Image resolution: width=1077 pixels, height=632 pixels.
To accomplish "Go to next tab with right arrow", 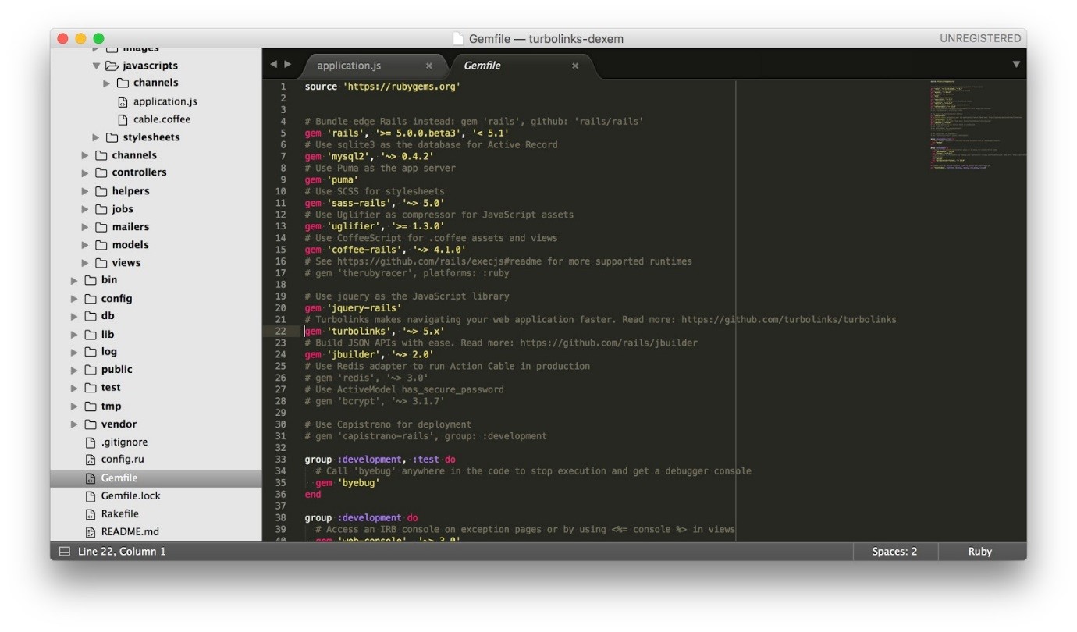I will tap(288, 65).
